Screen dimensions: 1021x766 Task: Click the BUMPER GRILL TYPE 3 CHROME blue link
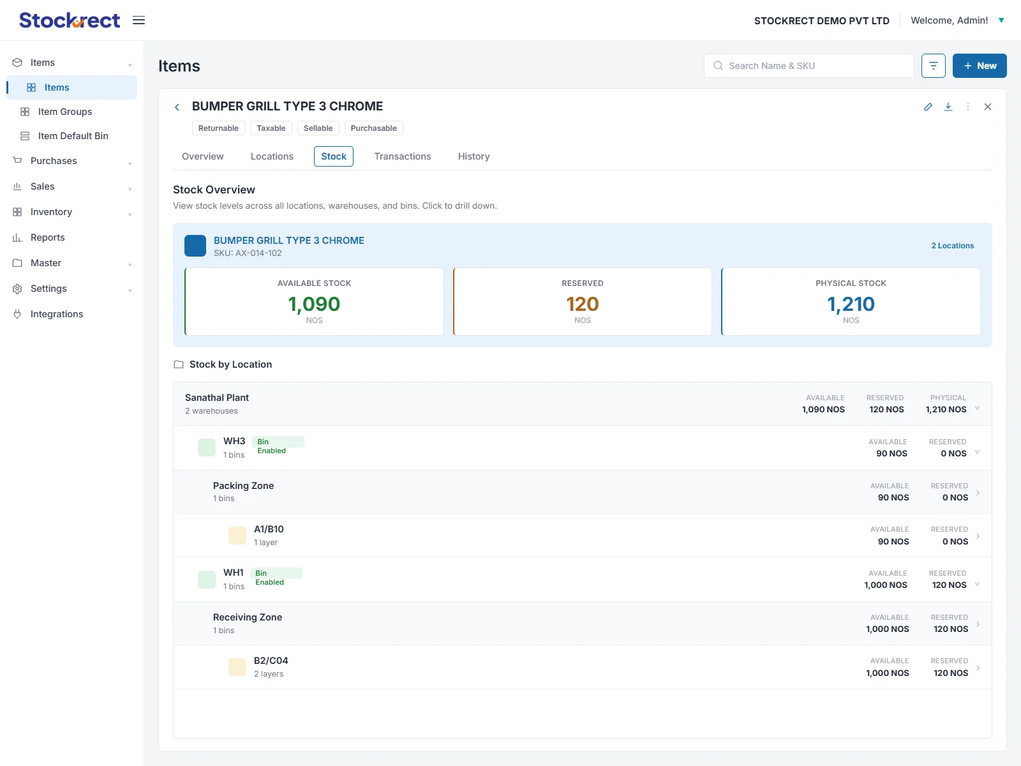(289, 241)
